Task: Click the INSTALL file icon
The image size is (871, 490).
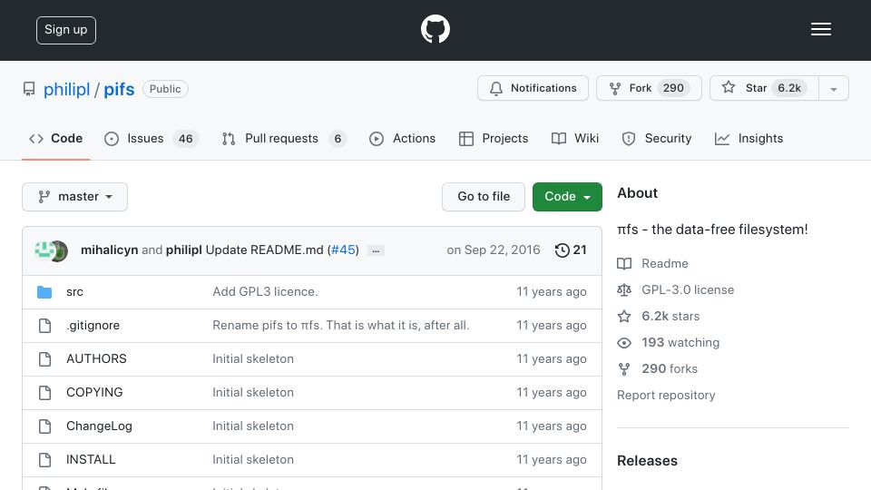Action: [45, 460]
